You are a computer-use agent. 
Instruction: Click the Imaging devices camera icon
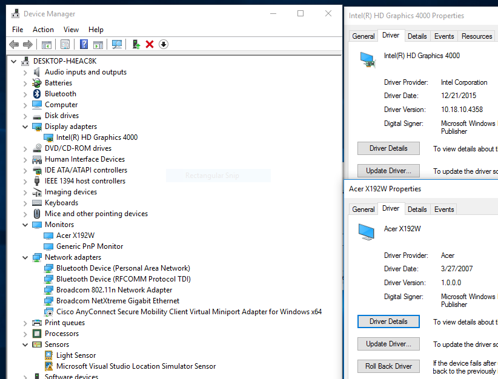pyautogui.click(x=37, y=192)
